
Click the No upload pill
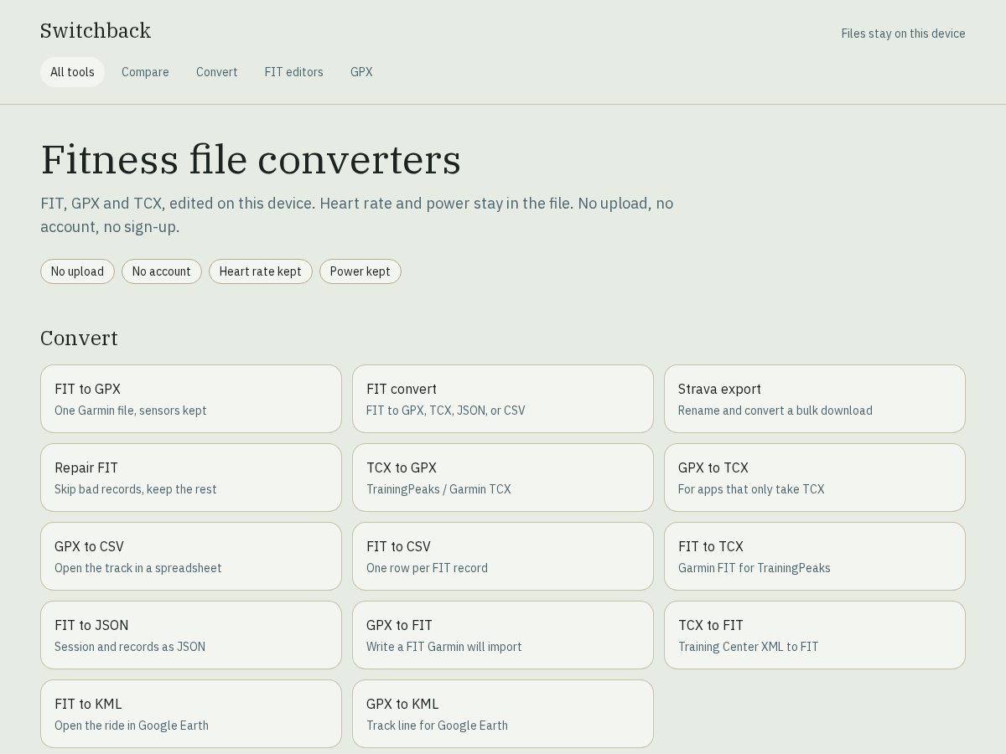pyautogui.click(x=77, y=271)
